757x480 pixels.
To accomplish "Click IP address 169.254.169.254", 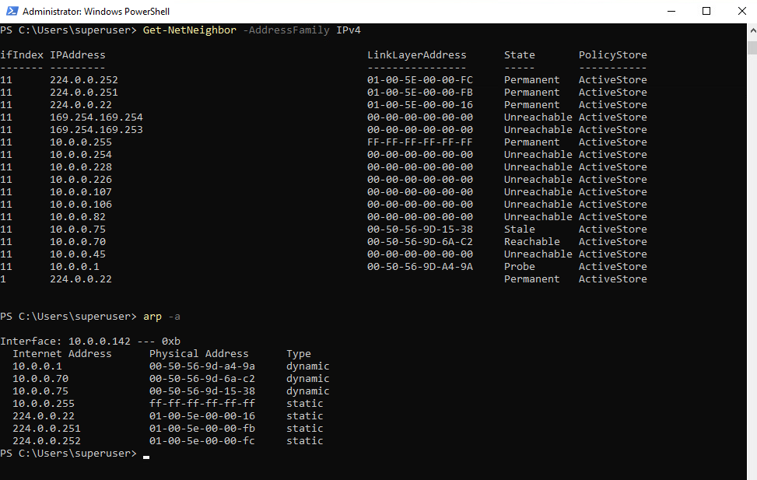I will (x=96, y=117).
